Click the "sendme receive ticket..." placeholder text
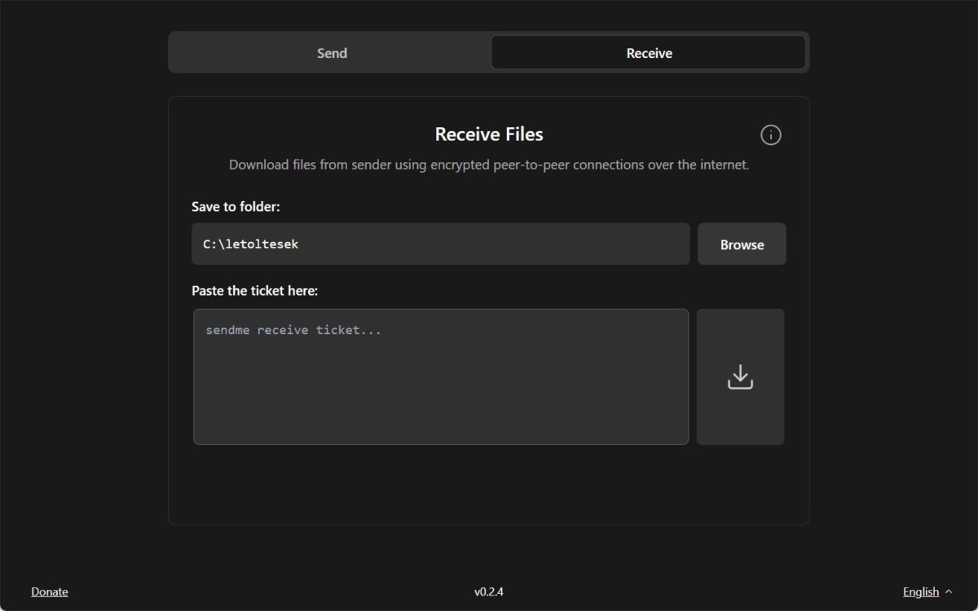This screenshot has height=611, width=978. pos(293,331)
